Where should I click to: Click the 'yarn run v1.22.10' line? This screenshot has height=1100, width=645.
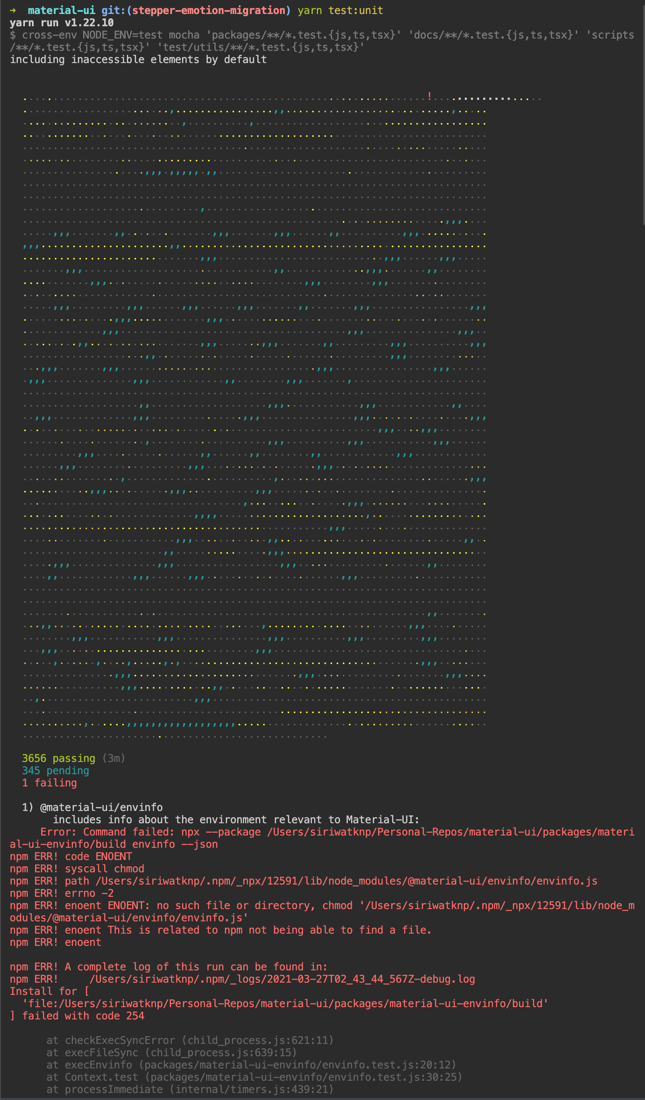tap(62, 23)
